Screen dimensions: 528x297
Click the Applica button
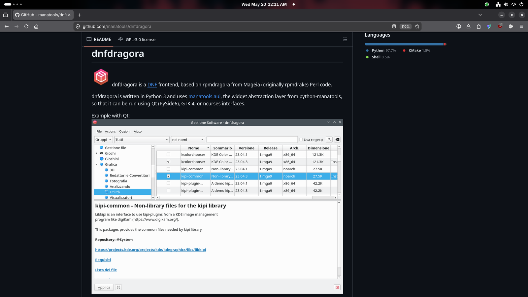[104, 287]
